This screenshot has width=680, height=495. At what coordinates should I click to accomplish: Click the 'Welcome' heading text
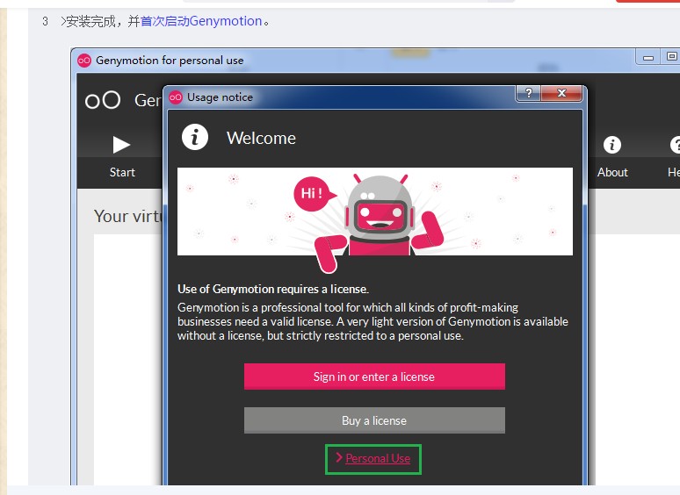tap(261, 138)
